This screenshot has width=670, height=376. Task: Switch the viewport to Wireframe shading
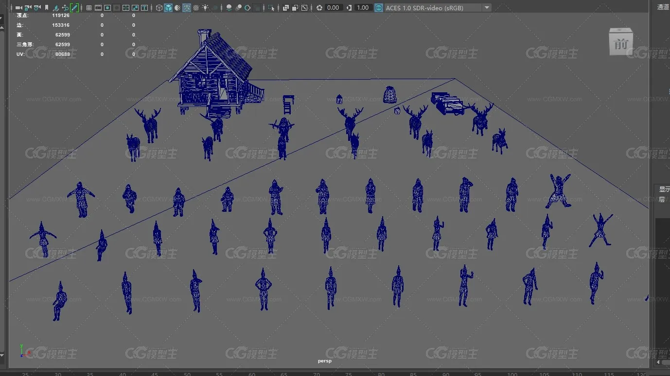(x=159, y=8)
